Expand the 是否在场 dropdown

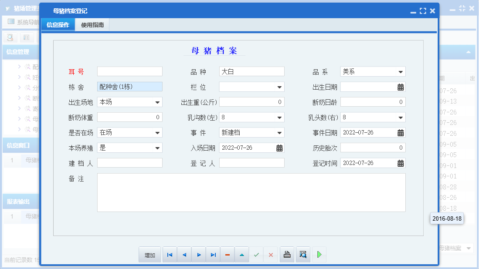(x=157, y=133)
